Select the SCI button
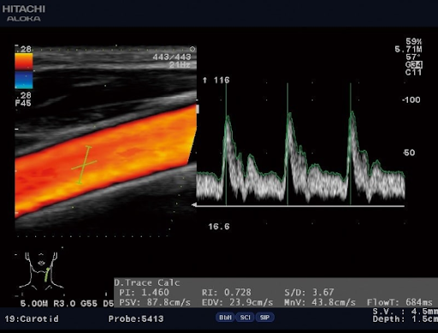 click(245, 318)
